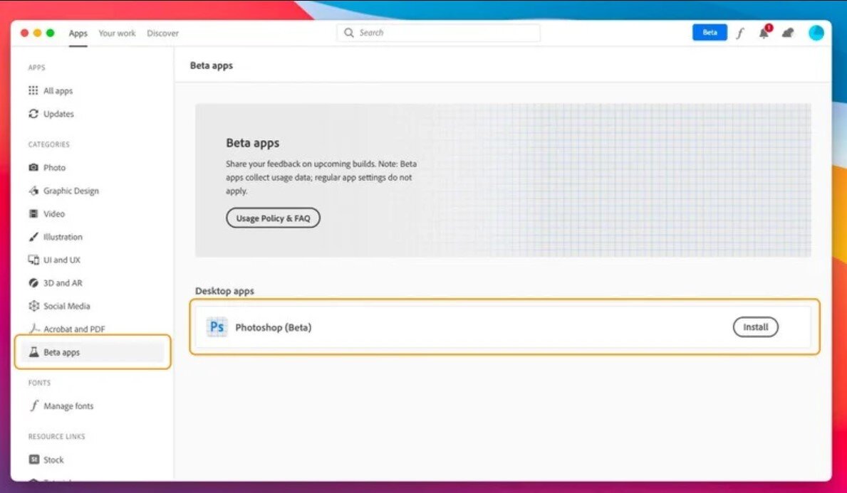Click the Beta apps page title
Viewport: 847px width, 493px height.
point(211,65)
